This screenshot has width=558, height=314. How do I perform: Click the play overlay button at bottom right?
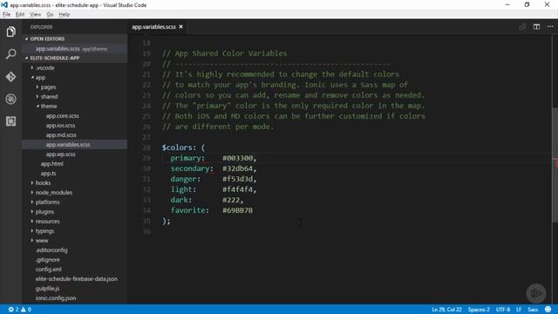[536, 293]
